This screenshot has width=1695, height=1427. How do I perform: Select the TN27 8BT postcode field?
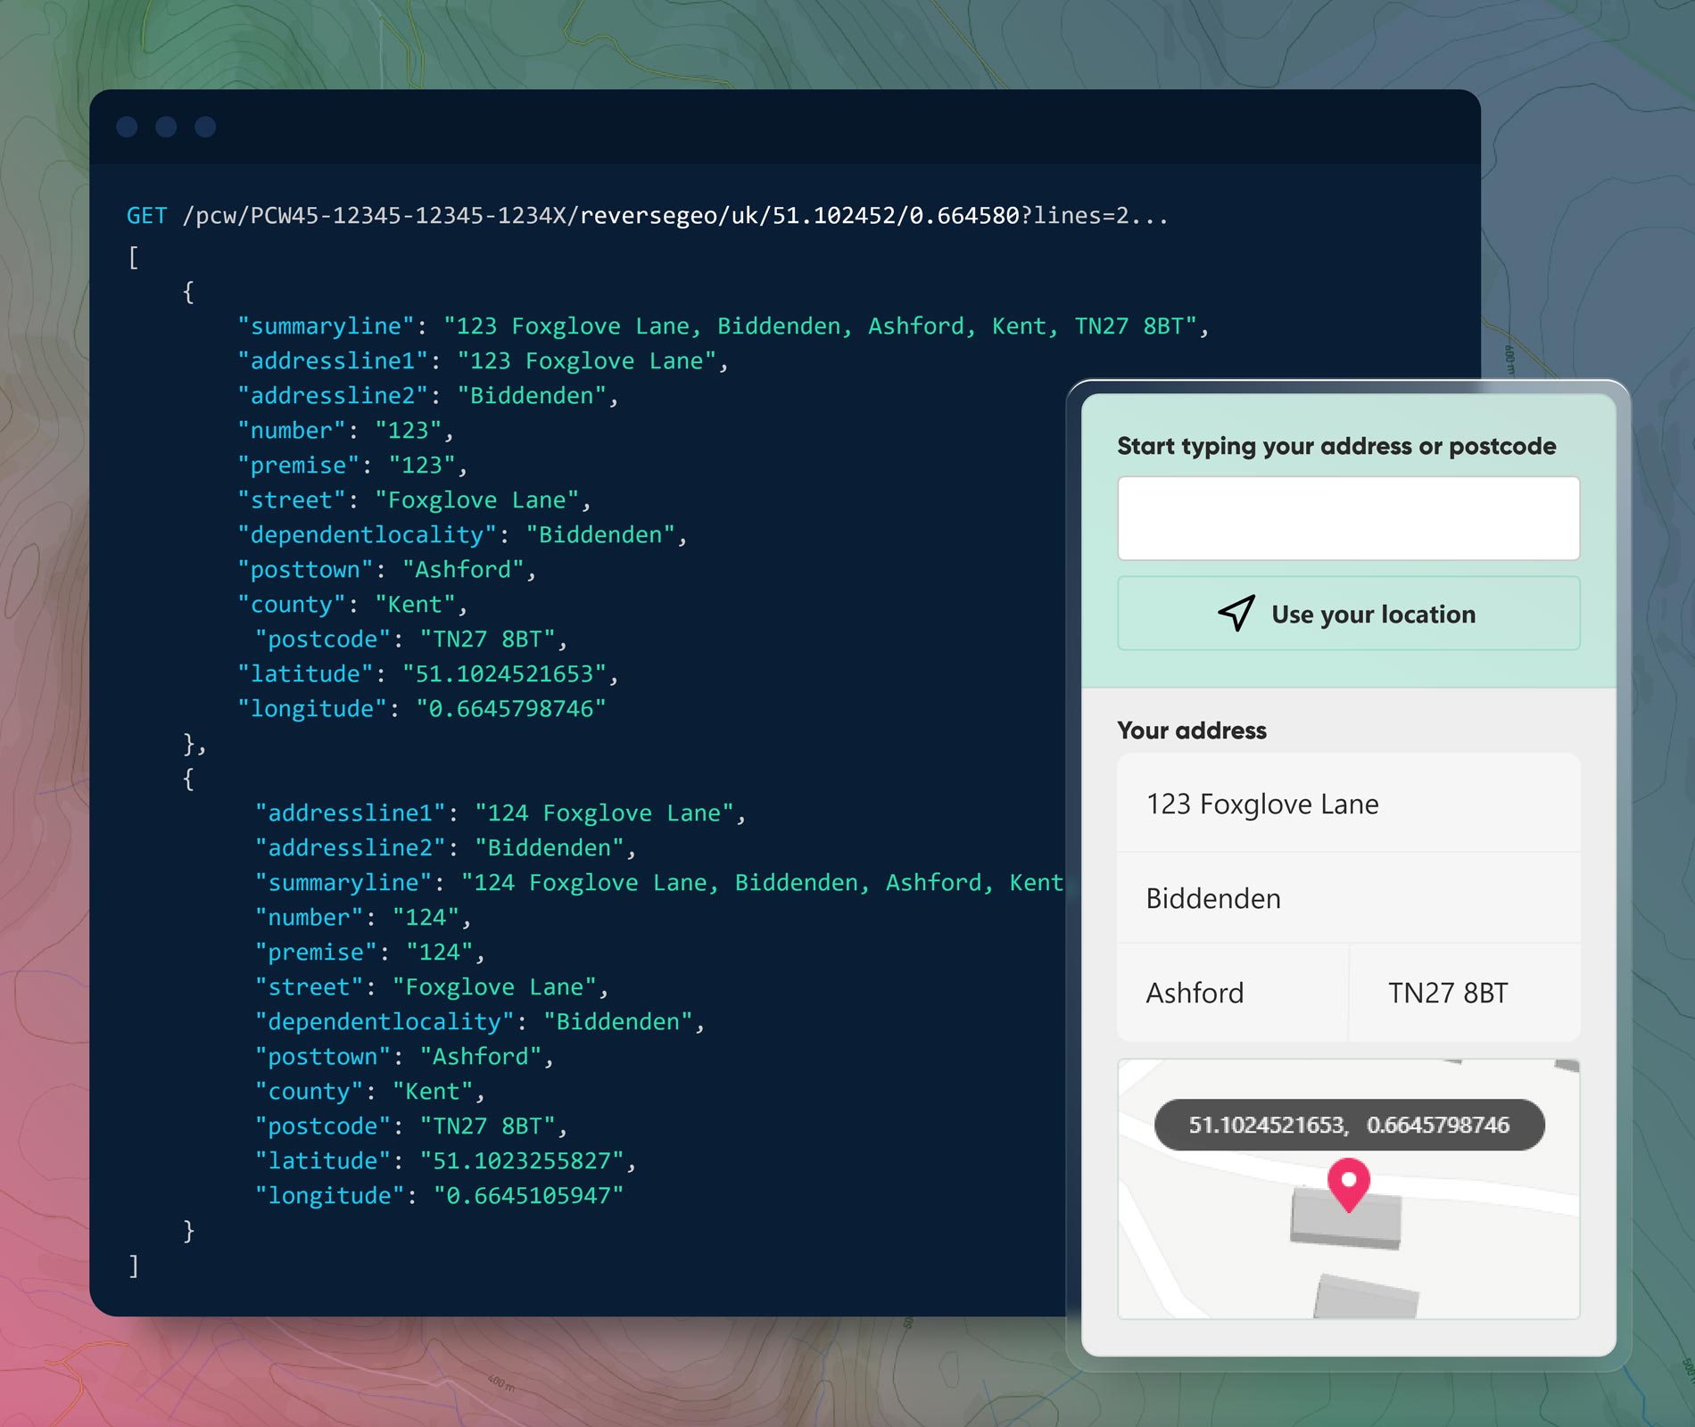pos(1465,993)
